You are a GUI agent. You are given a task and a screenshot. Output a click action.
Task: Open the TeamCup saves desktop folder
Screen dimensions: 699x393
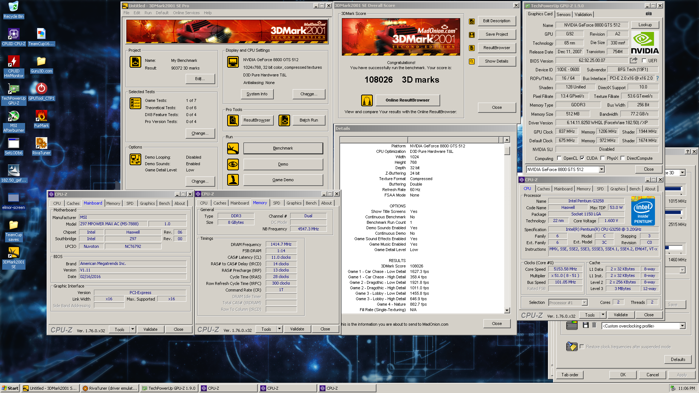(x=13, y=231)
